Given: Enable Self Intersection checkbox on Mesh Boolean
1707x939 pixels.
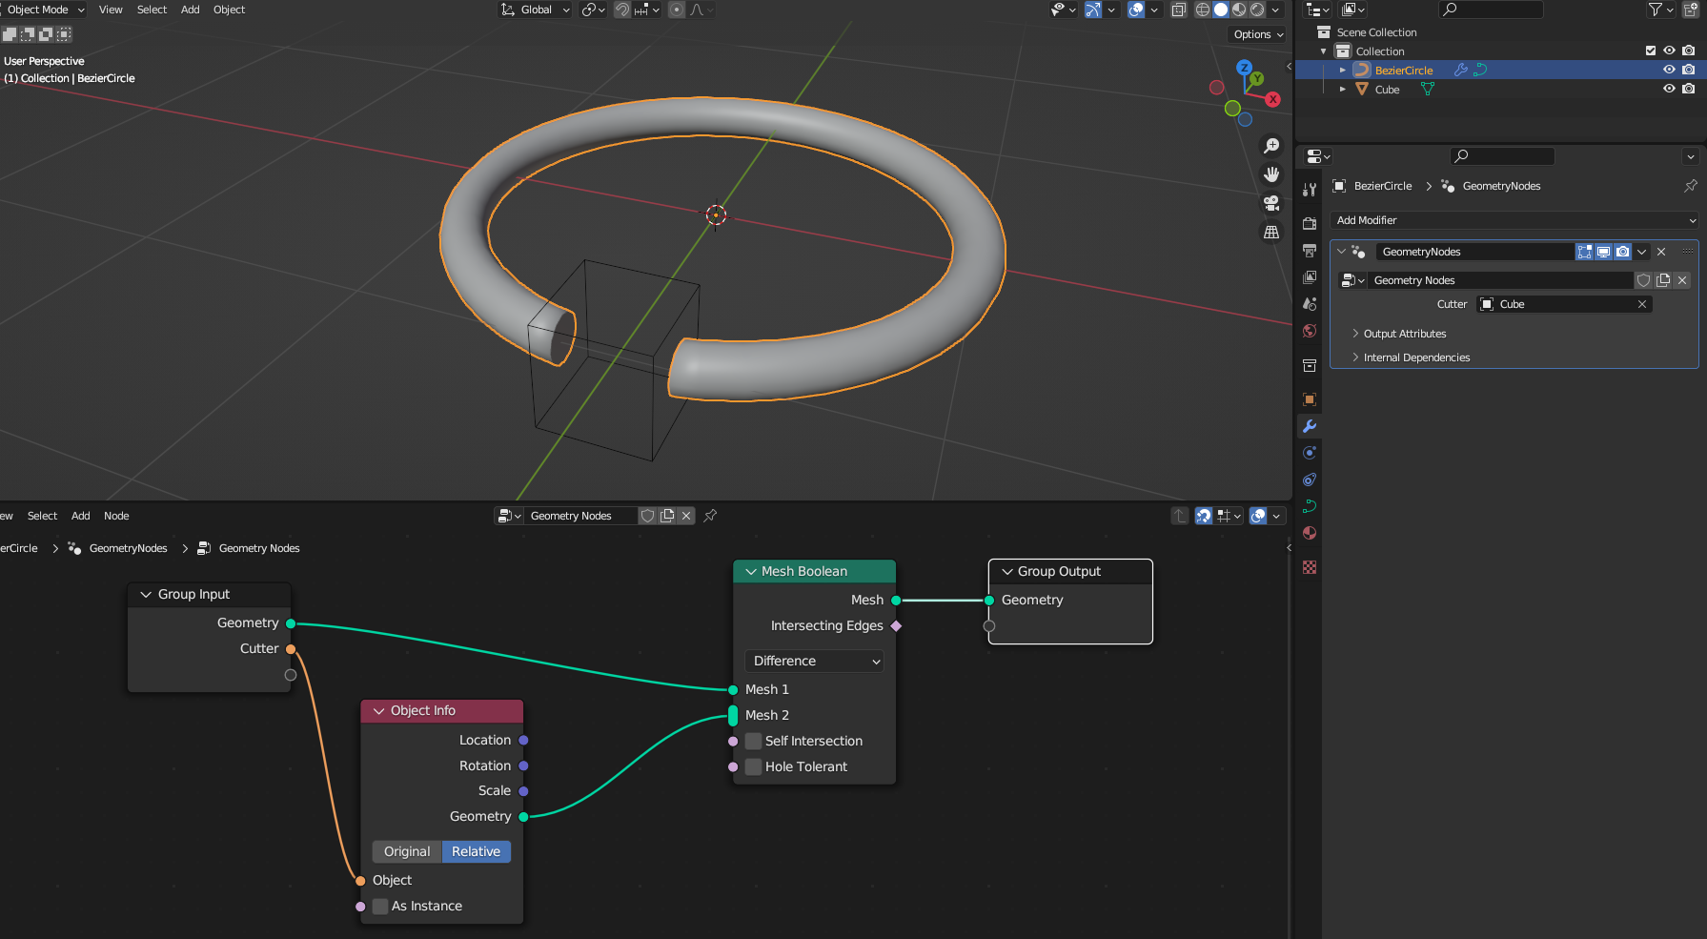Looking at the screenshot, I should tap(753, 741).
